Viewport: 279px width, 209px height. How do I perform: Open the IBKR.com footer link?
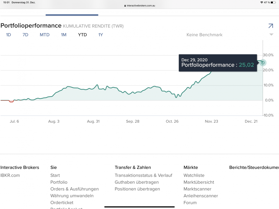[10, 175]
